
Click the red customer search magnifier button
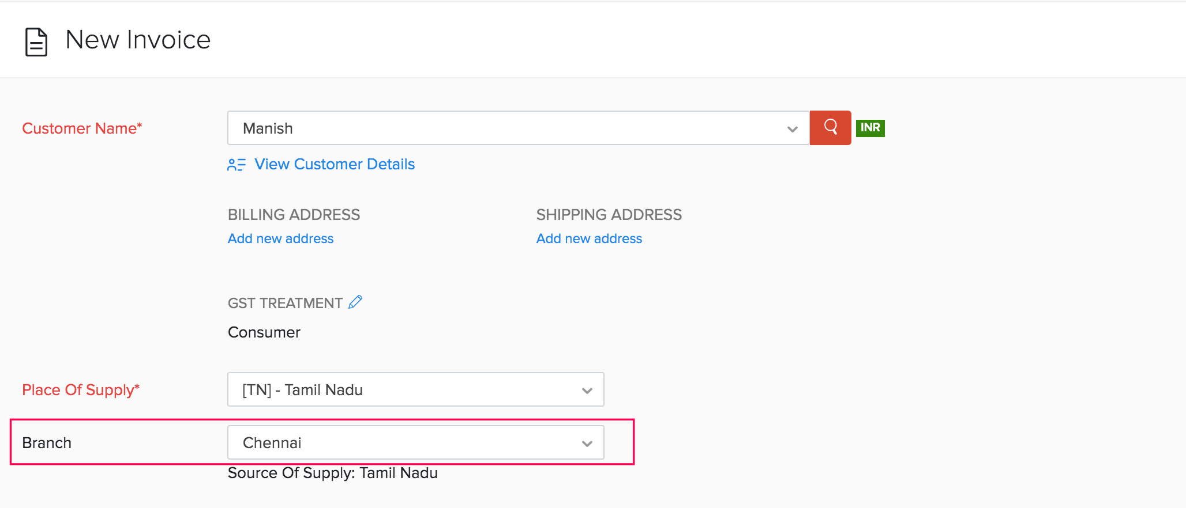tap(830, 128)
